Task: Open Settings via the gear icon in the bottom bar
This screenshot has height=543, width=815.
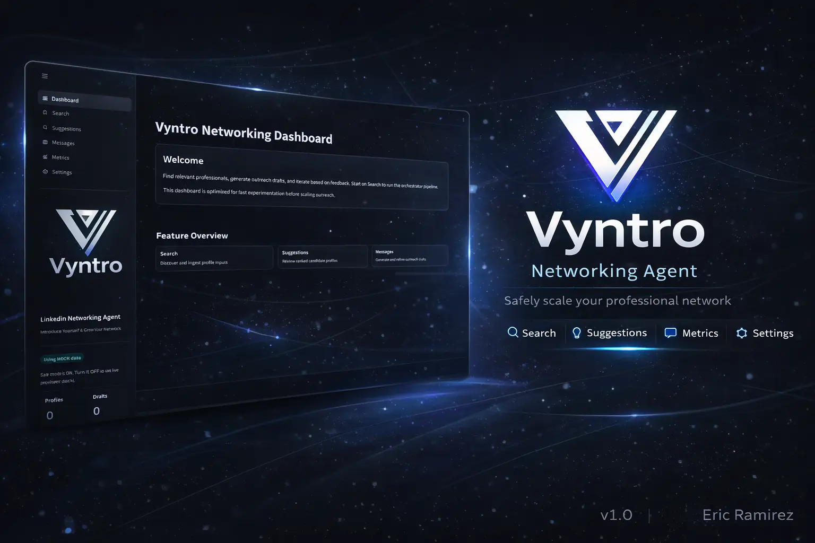Action: click(x=741, y=333)
